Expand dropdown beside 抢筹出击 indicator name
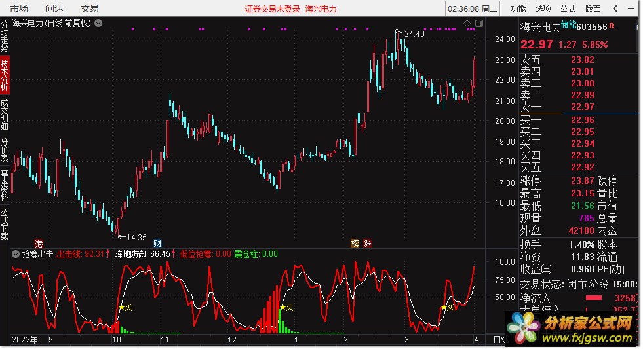 [16, 254]
